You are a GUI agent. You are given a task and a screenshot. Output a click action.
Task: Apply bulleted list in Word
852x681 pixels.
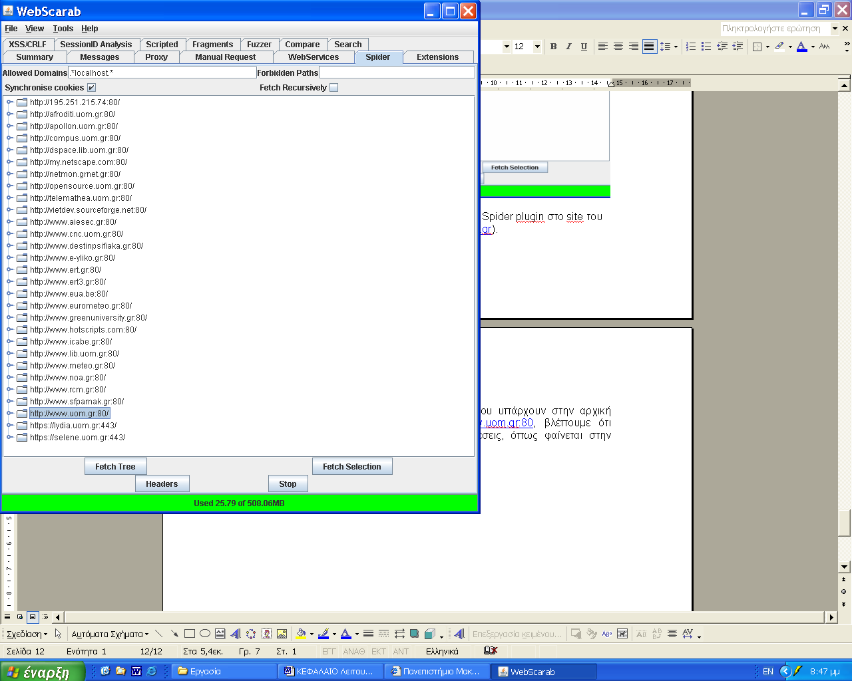coord(706,47)
